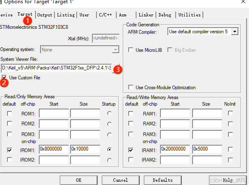
Task: Enable NoInit for IRAM2
Action: pos(230,160)
